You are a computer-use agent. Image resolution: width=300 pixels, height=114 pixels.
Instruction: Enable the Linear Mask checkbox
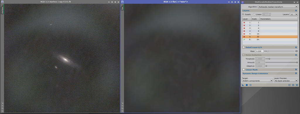tap(243, 70)
